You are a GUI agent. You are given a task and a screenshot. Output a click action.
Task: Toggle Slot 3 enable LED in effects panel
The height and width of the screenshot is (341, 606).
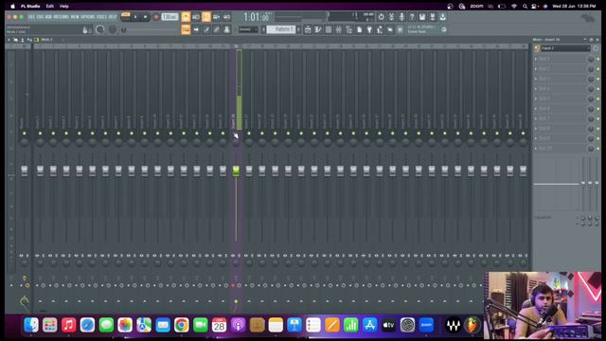597,79
